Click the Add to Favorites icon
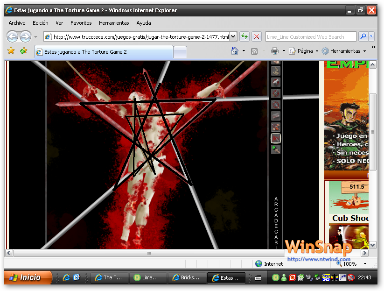 point(23,51)
